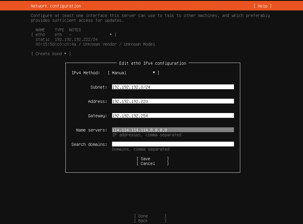This screenshot has height=224, width=303.
Task: Go Back using the bottom button
Action: (x=150, y=221)
